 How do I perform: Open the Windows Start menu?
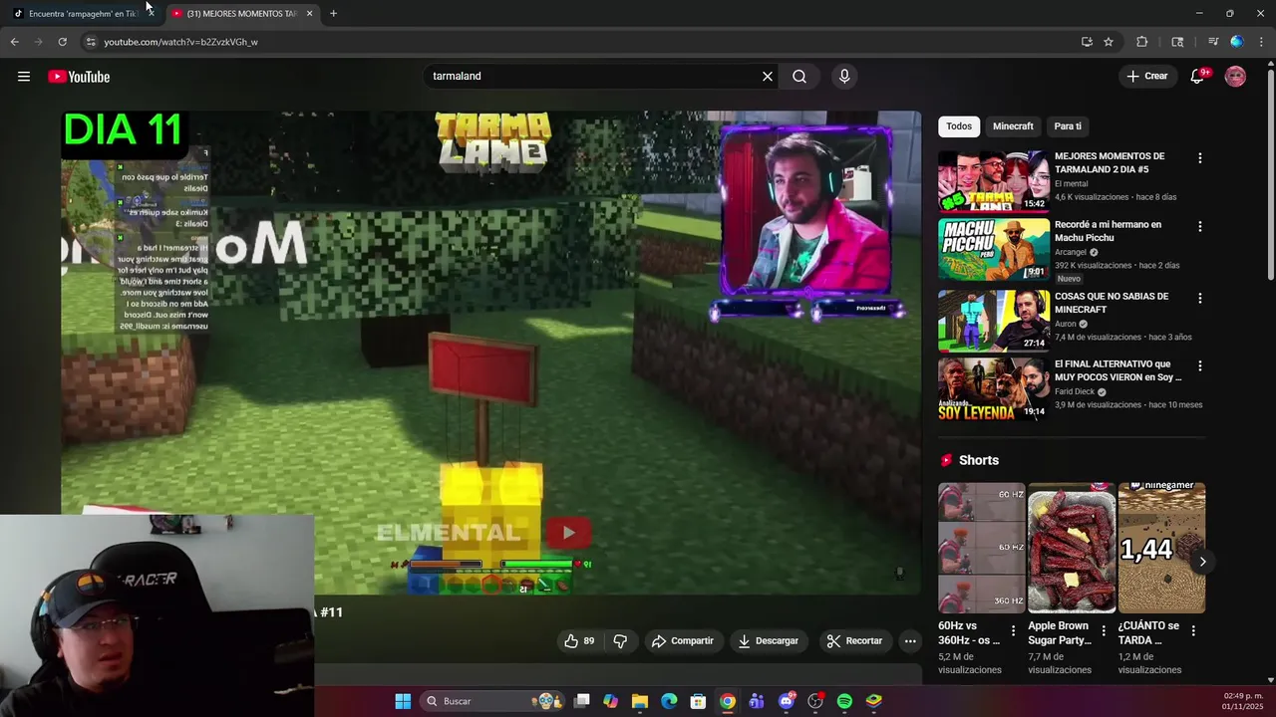403,701
